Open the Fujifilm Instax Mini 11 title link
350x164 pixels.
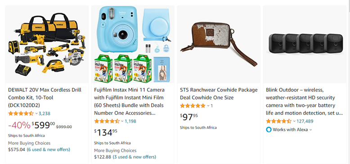point(129,101)
